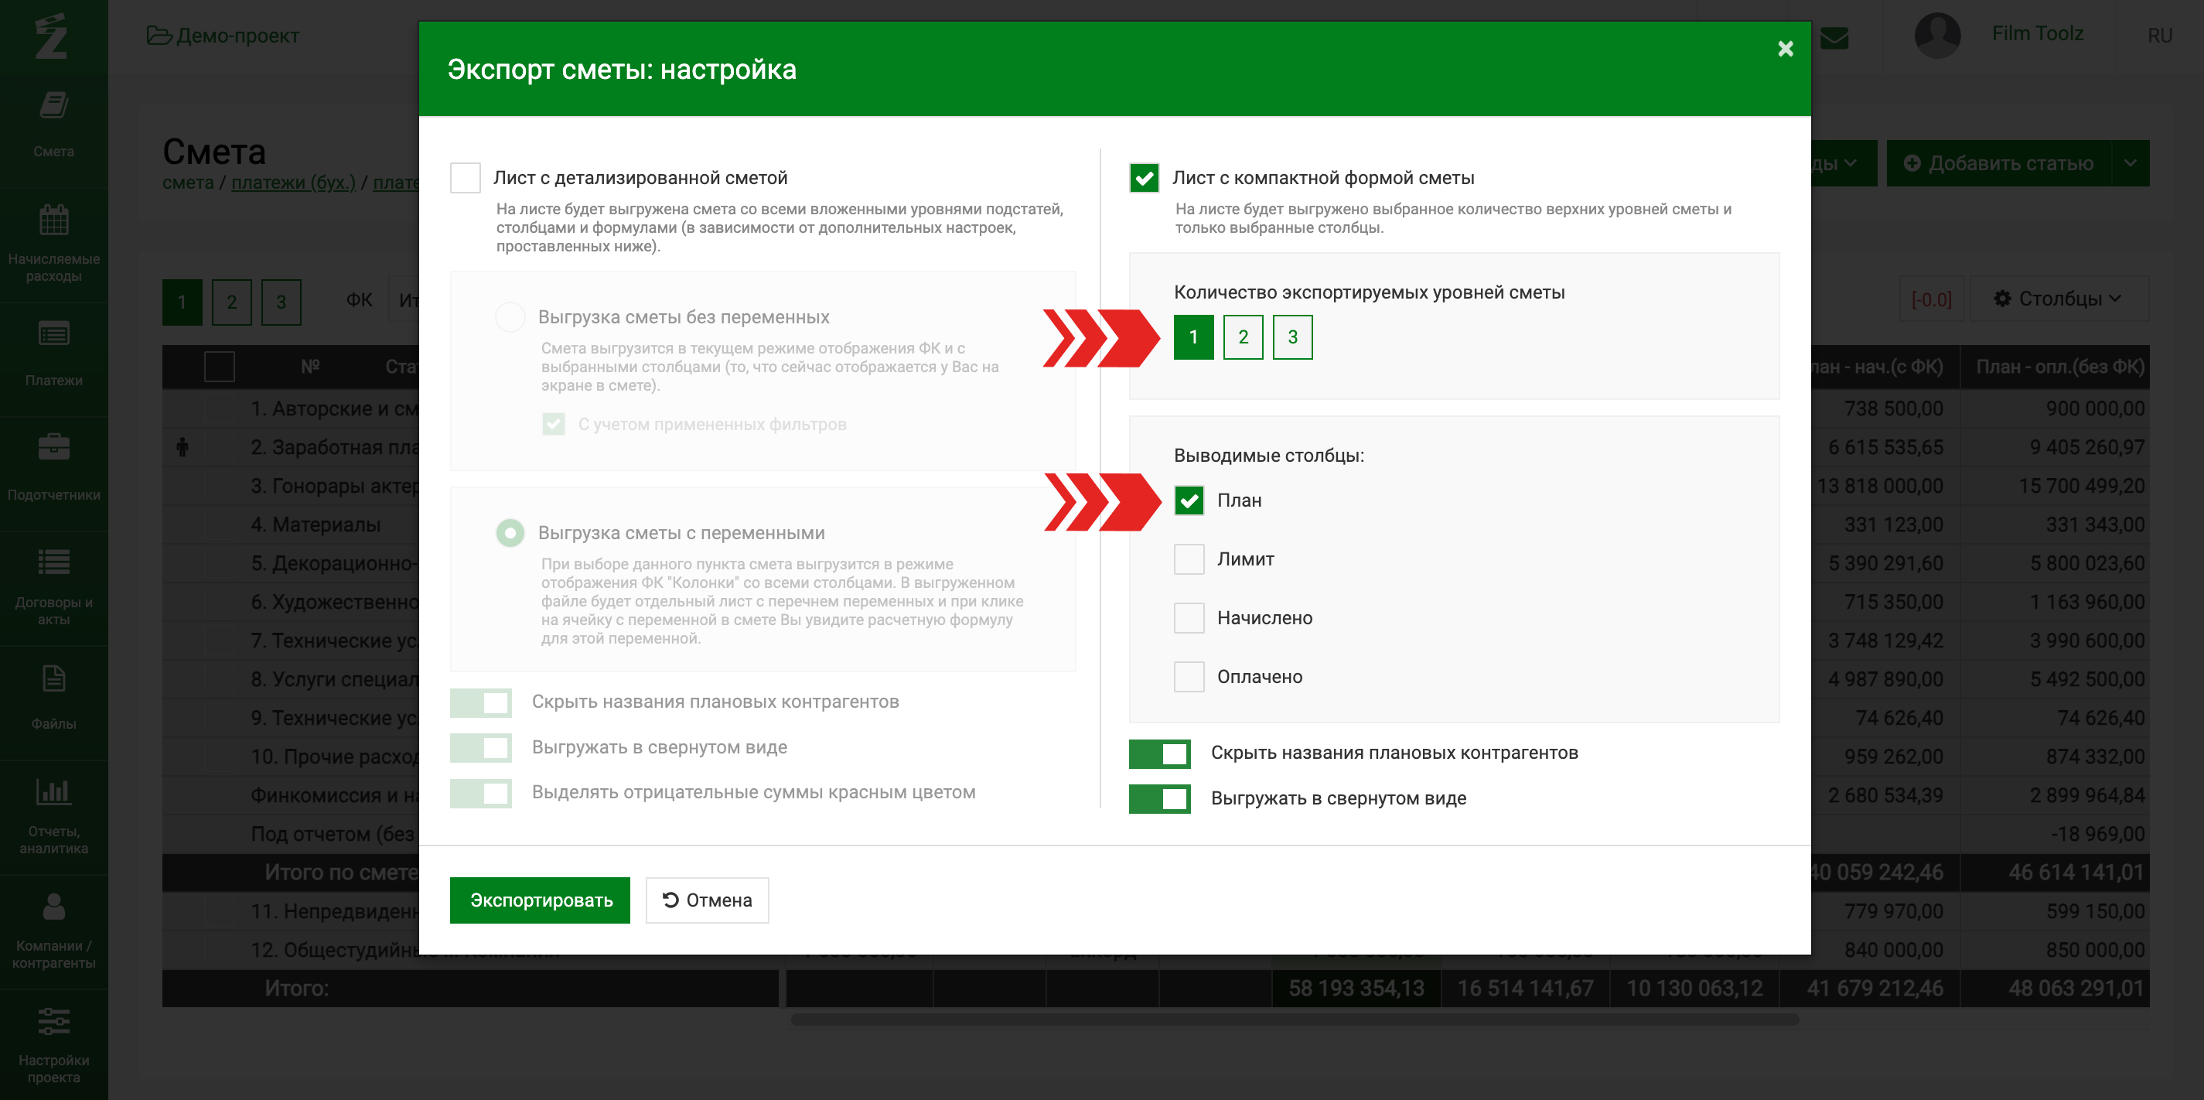Viewport: 2204px width, 1100px height.
Task: Select Выгрузка сметы с переменными radio
Action: click(510, 533)
